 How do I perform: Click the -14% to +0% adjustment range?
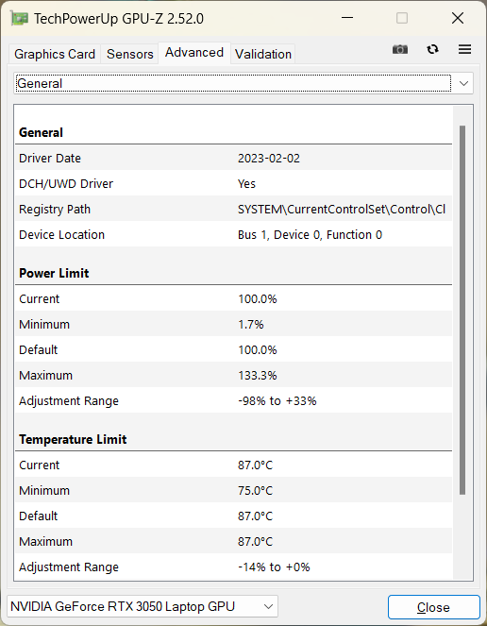pyautogui.click(x=274, y=567)
